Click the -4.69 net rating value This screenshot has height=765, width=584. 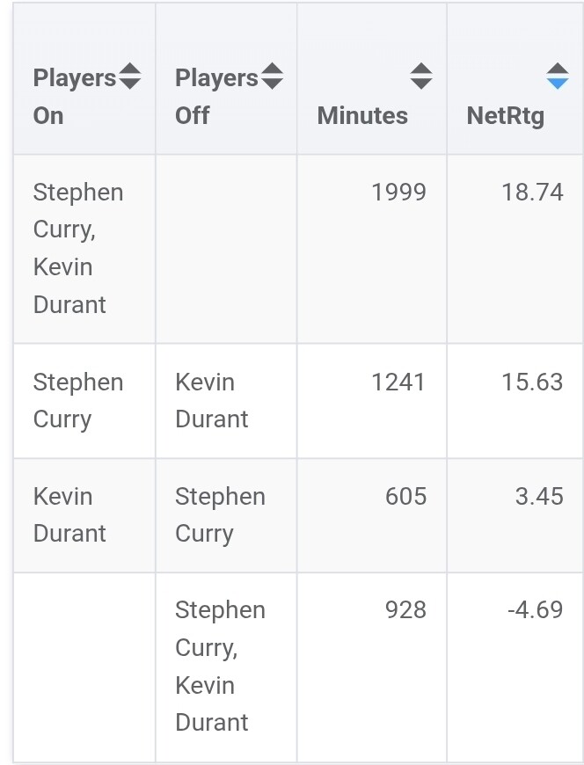(535, 609)
